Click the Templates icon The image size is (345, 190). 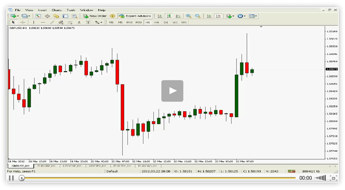coord(251,16)
